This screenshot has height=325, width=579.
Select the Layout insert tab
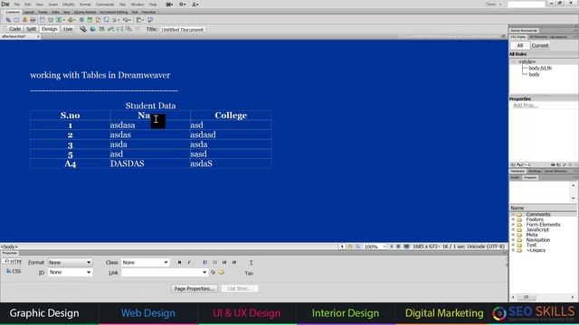(29, 12)
